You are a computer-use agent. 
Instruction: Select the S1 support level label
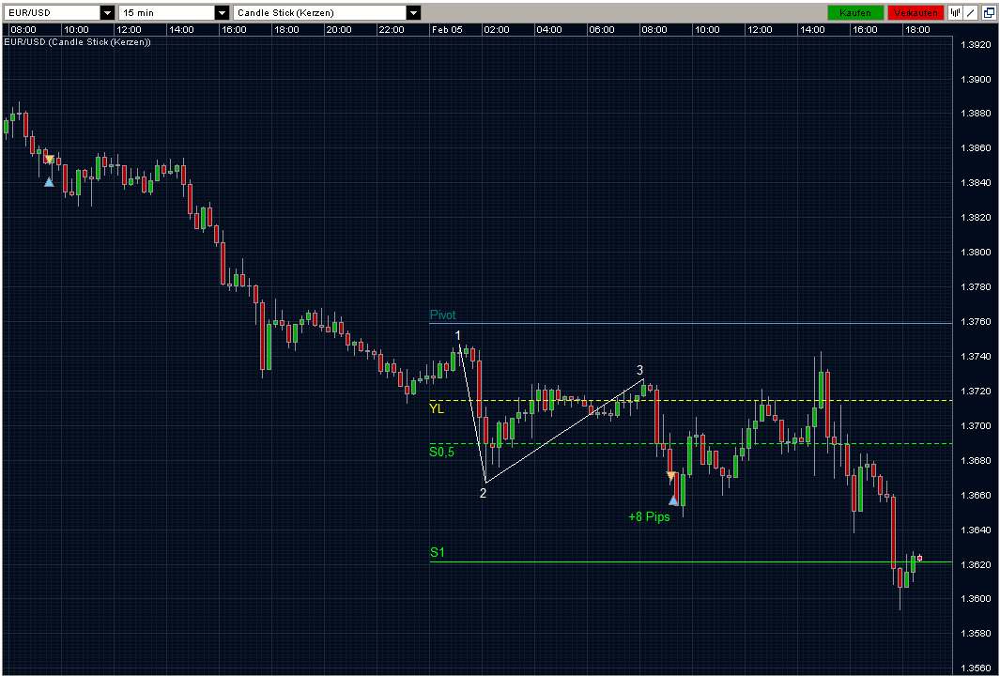[437, 552]
